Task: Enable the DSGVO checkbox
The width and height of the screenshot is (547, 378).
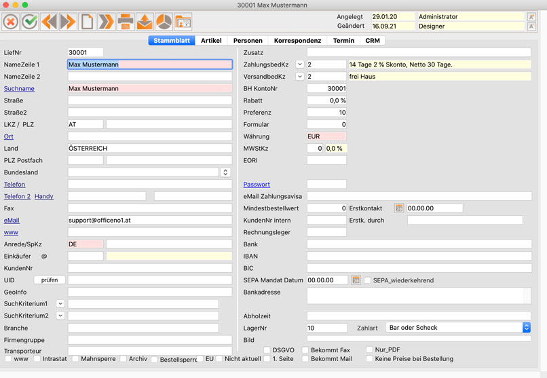Action: point(267,349)
